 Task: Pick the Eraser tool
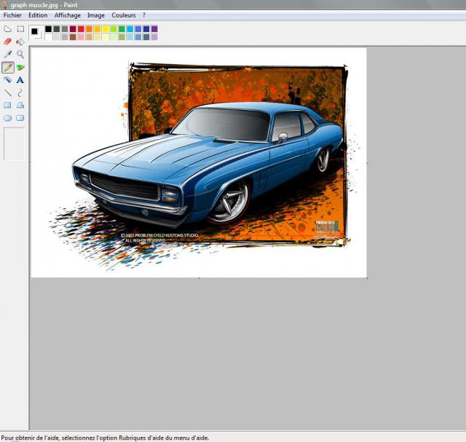click(x=8, y=42)
